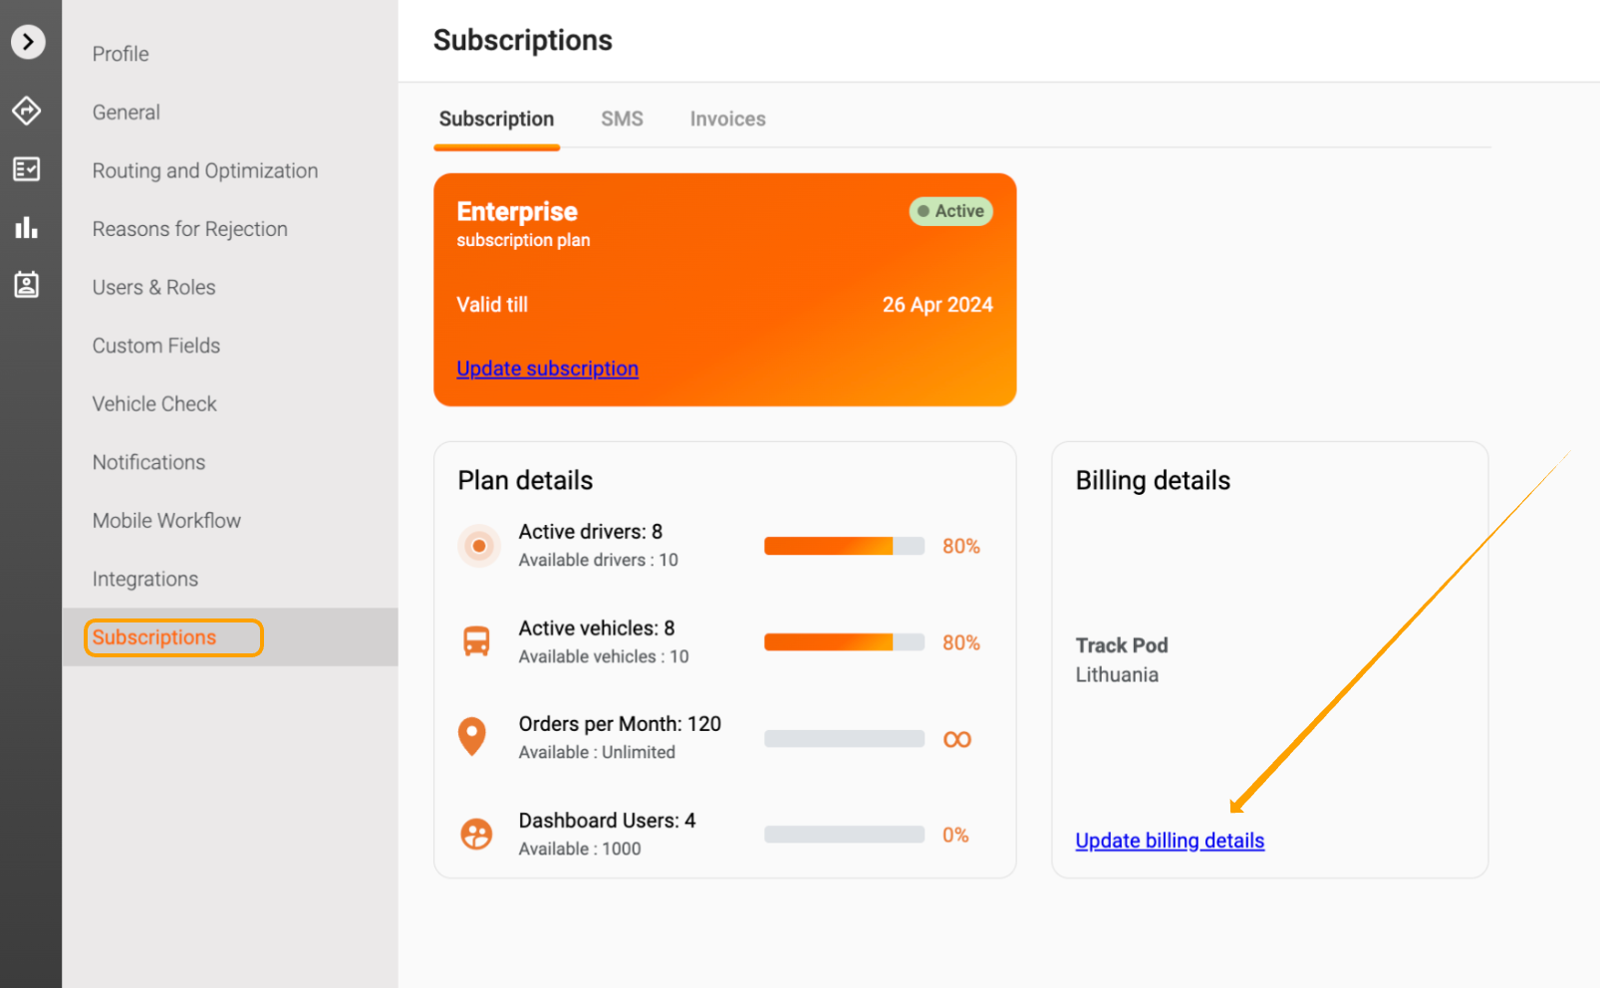1600x988 pixels.
Task: Open the analytics bar chart icon
Action: click(27, 228)
